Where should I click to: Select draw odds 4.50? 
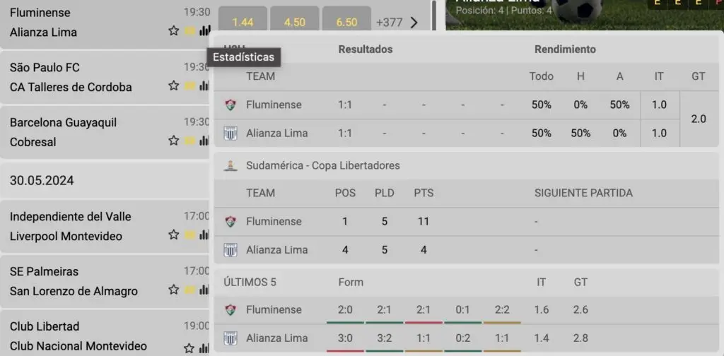point(295,21)
